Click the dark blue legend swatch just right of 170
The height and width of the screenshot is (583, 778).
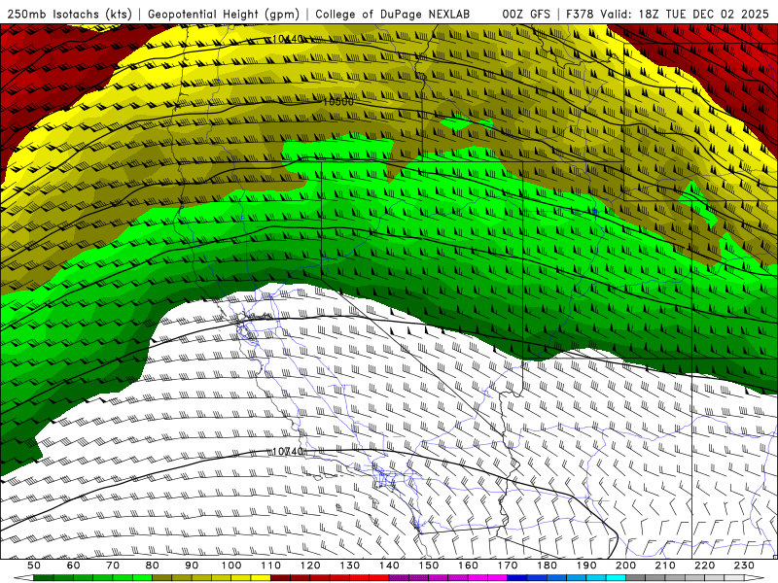coord(517,578)
